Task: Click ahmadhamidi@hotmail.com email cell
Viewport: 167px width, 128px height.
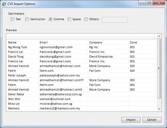Action: (63, 66)
